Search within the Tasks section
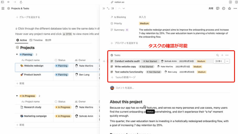Viewport: 238px width, 134px height. click(x=217, y=55)
